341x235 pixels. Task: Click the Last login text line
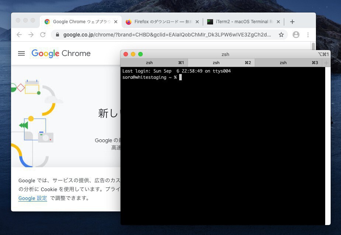click(176, 71)
